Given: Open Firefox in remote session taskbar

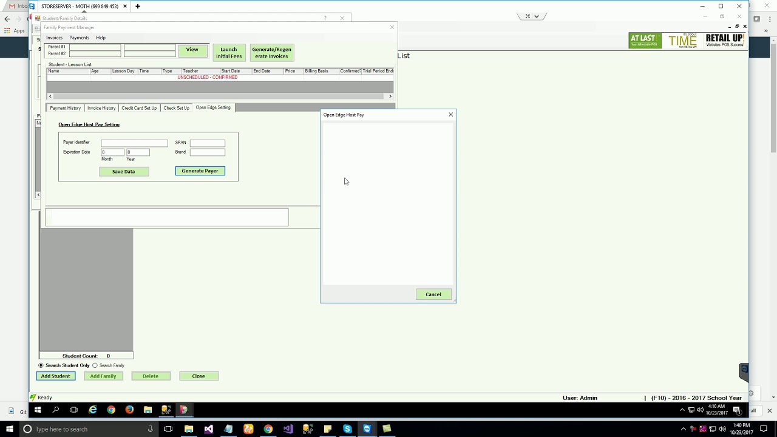Looking at the screenshot, I should click(129, 410).
